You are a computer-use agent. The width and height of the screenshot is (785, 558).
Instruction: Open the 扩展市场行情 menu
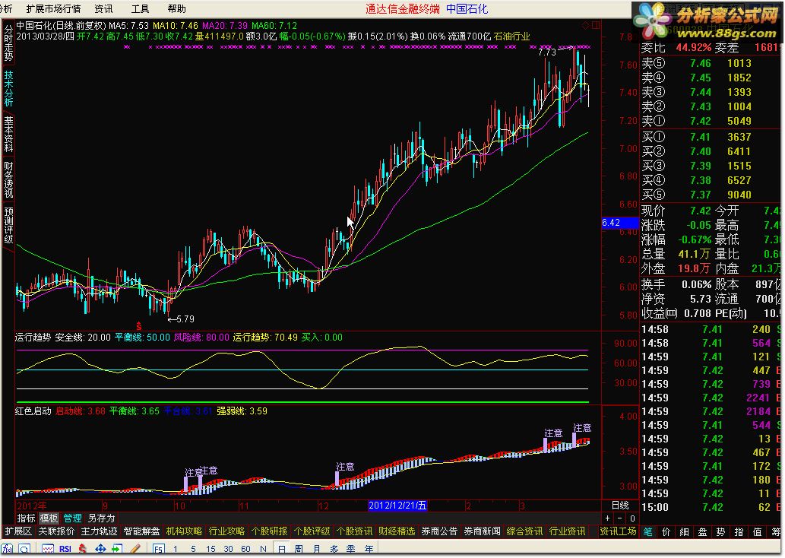tap(53, 8)
